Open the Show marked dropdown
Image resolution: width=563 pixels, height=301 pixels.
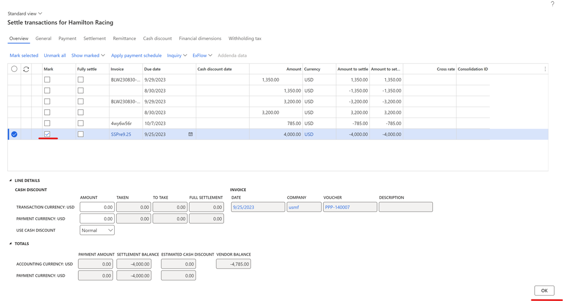(88, 55)
